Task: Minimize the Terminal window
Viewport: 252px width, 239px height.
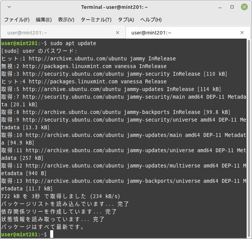Action: [x=220, y=7]
